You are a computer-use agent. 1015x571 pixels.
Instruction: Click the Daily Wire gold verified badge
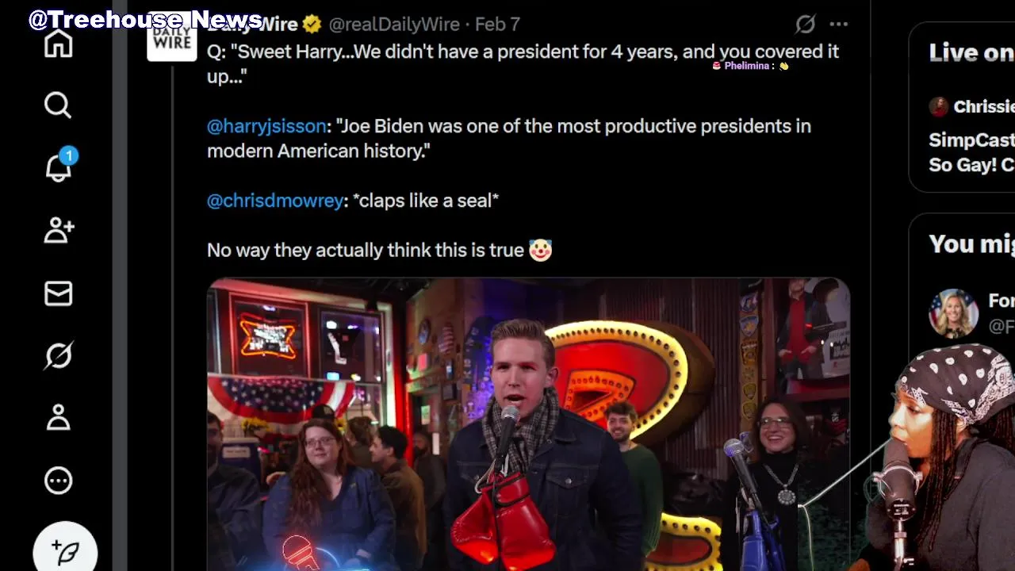click(312, 25)
